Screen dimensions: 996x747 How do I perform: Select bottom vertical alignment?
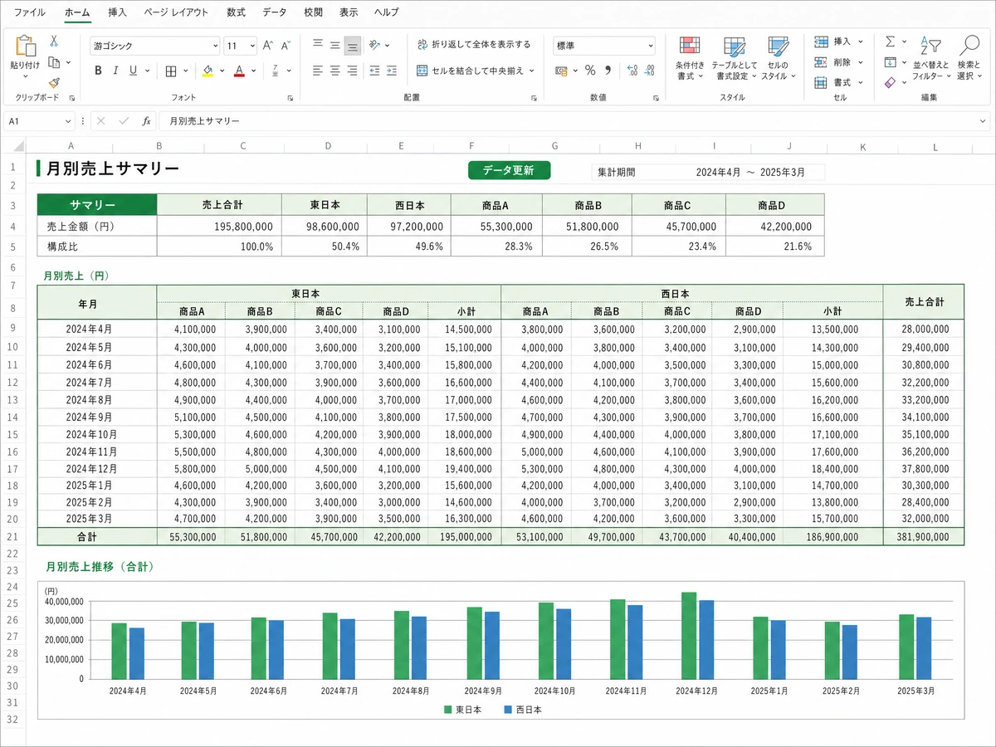point(353,46)
